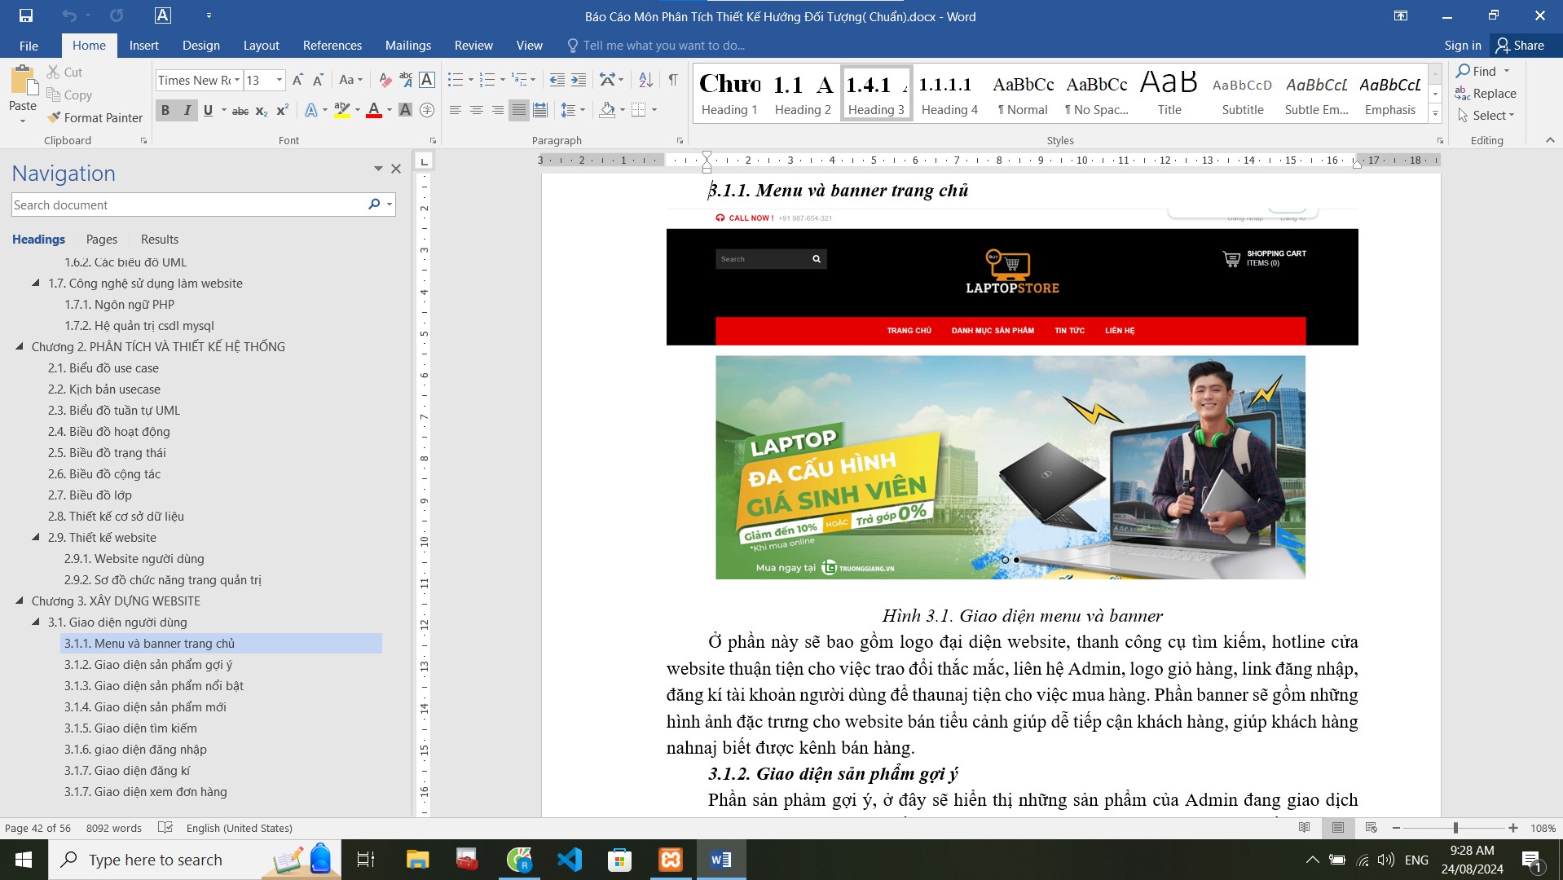The height and width of the screenshot is (880, 1563).
Task: Click the Character Border icon
Action: point(427,80)
